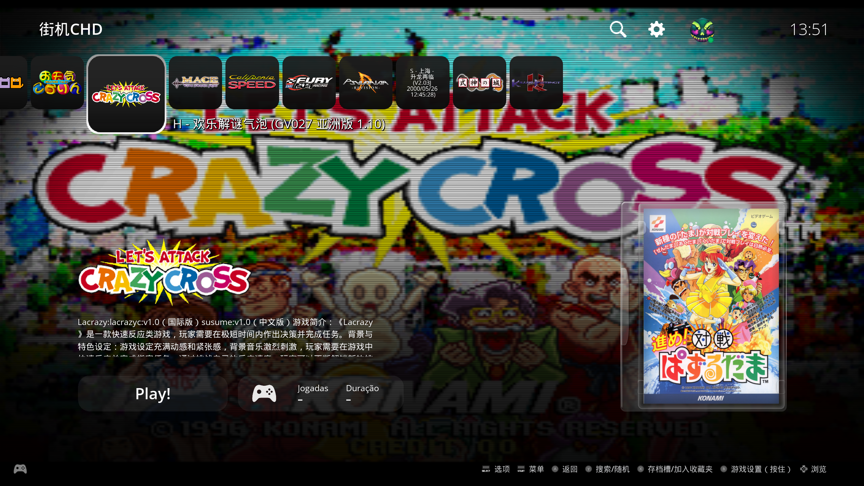The width and height of the screenshot is (864, 486).
Task: Click the 返回 back hint
Action: [565, 469]
